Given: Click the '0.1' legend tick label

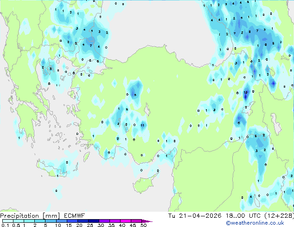Looking at the screenshot, I should click(5, 225).
